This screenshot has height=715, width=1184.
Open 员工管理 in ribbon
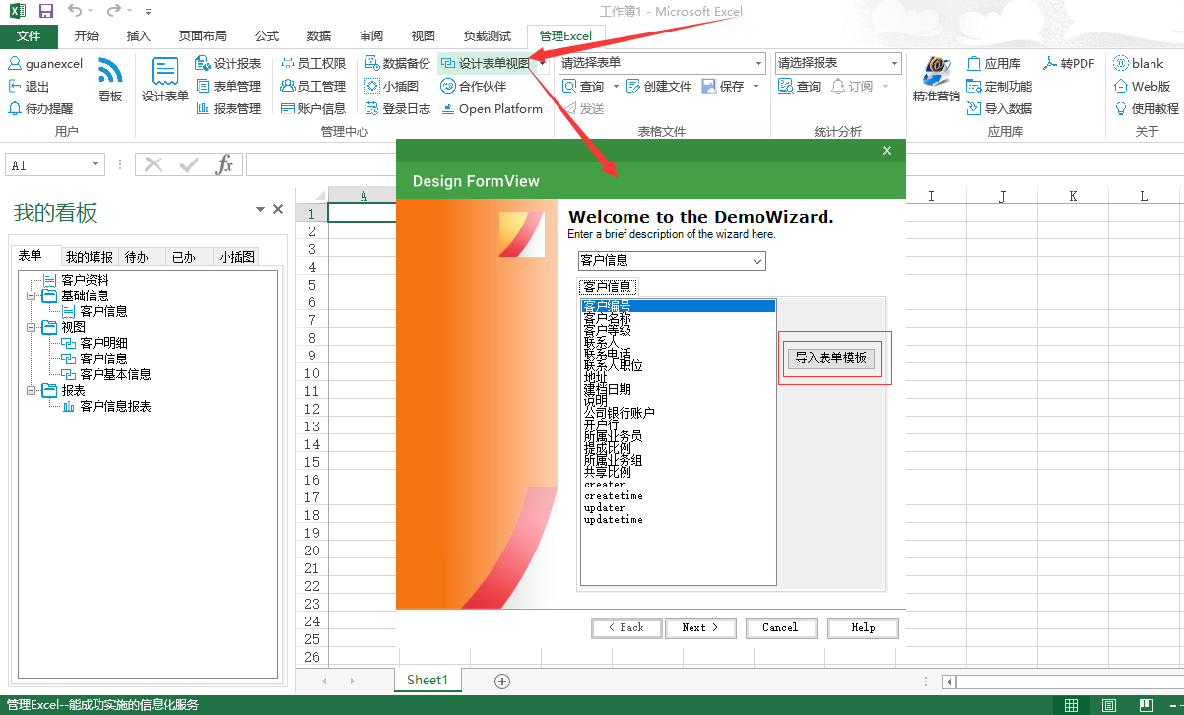[x=313, y=86]
